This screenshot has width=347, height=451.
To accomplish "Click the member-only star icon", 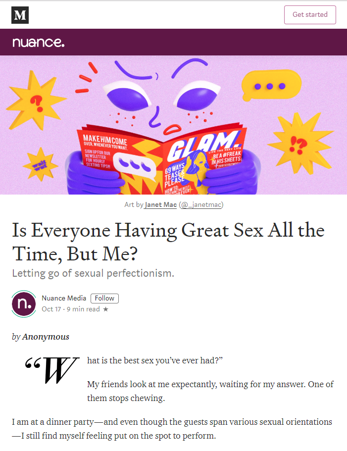I will (x=105, y=309).
